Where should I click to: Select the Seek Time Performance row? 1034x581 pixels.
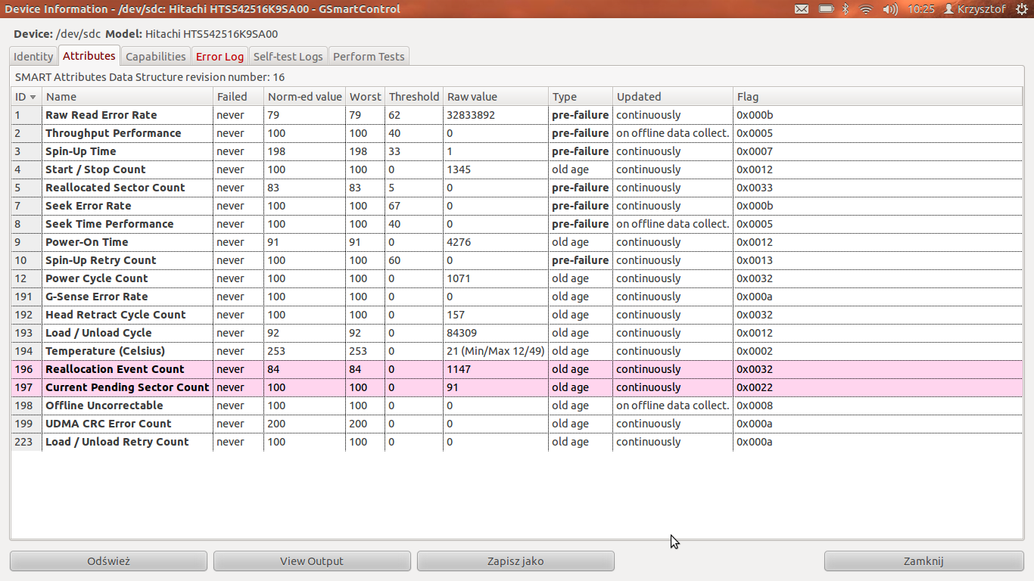[x=517, y=224]
